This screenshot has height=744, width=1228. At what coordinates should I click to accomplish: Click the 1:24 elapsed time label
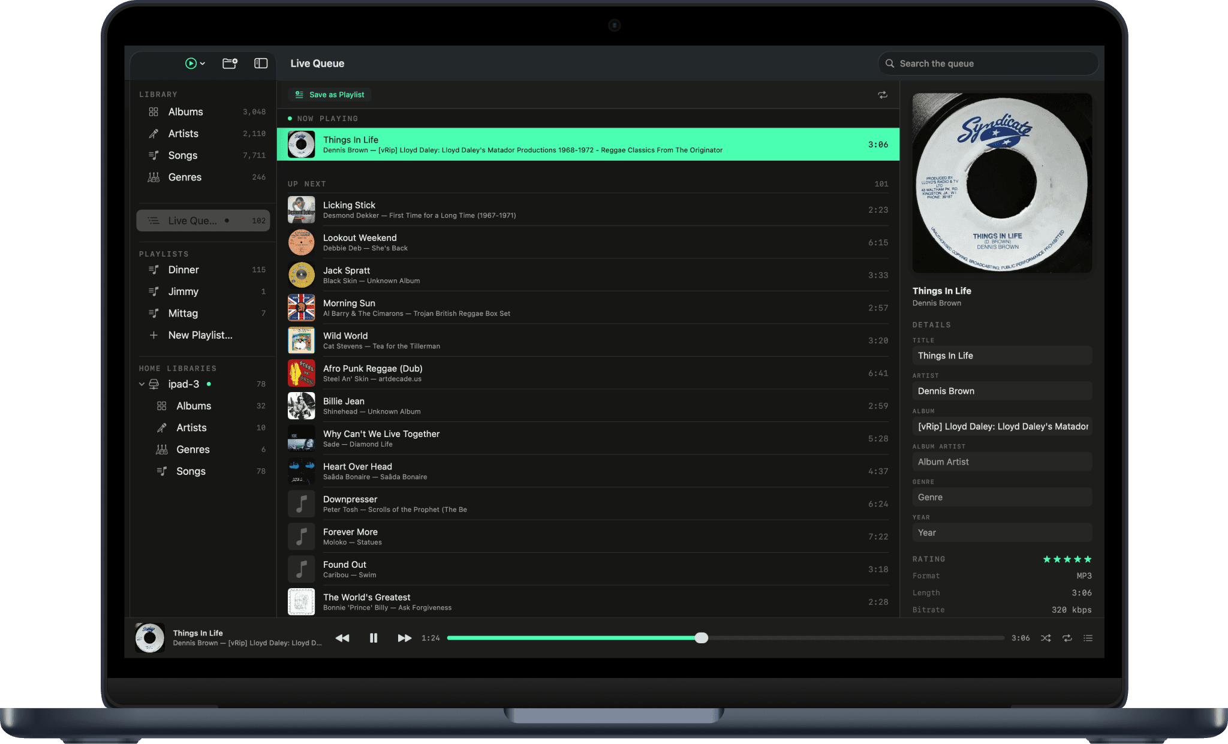[431, 638]
